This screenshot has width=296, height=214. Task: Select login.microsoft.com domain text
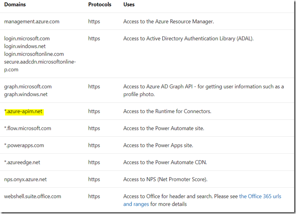[x=27, y=39]
